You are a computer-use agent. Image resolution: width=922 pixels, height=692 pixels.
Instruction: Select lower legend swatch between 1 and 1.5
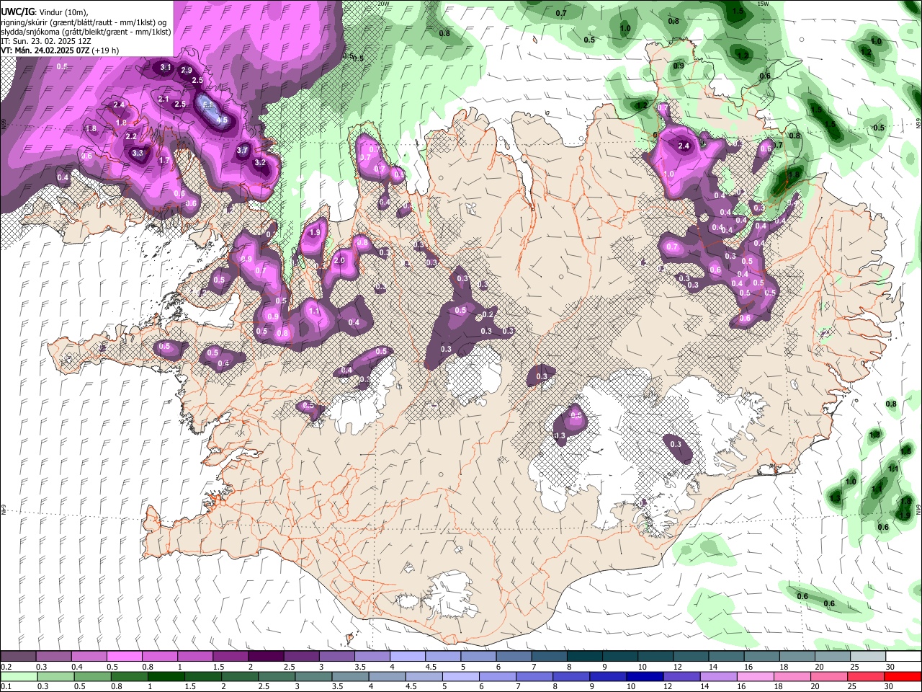tap(166, 676)
